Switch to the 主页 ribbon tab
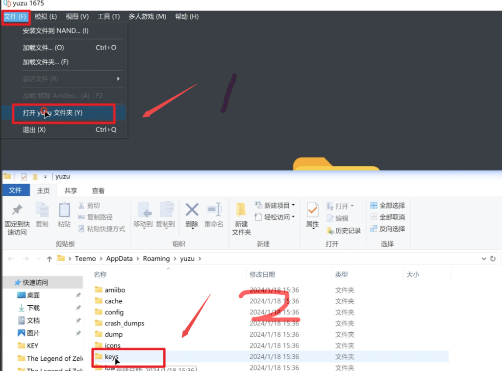 tap(43, 190)
